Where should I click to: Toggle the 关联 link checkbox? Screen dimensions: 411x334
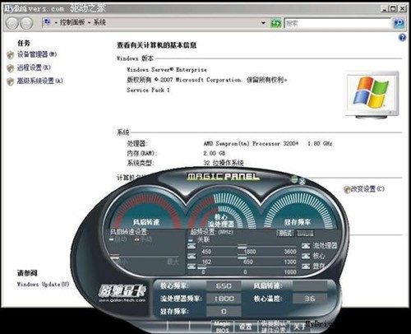191,240
